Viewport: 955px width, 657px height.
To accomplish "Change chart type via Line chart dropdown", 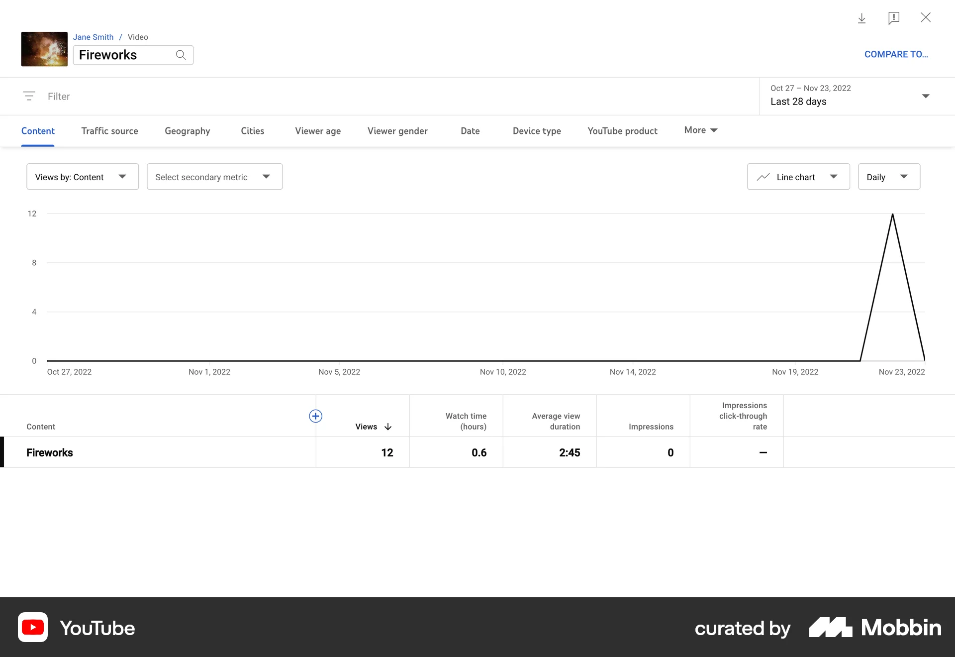I will click(798, 177).
